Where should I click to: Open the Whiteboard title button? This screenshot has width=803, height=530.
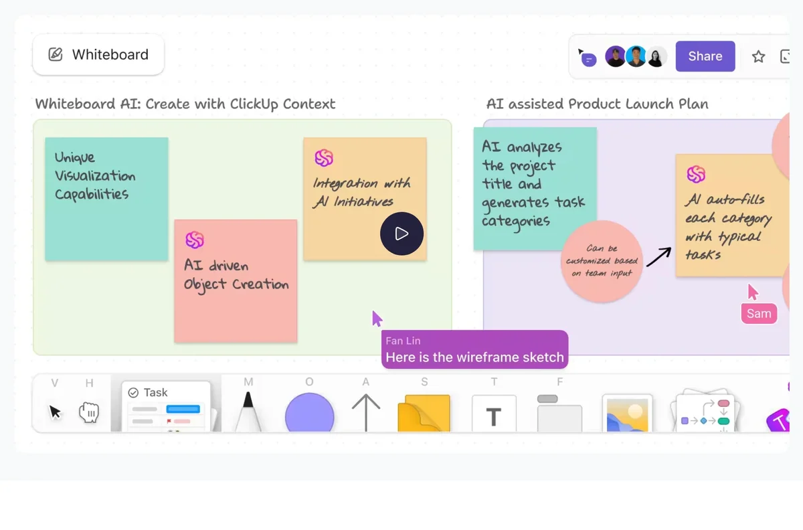coord(98,55)
